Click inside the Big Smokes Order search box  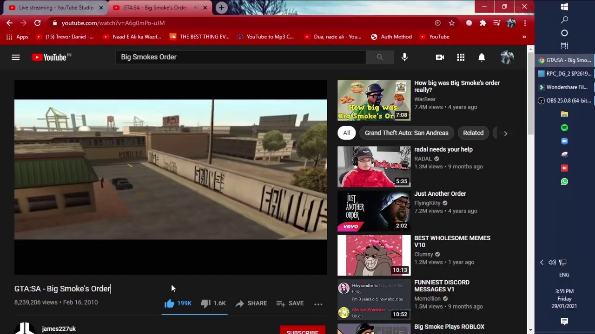point(241,57)
